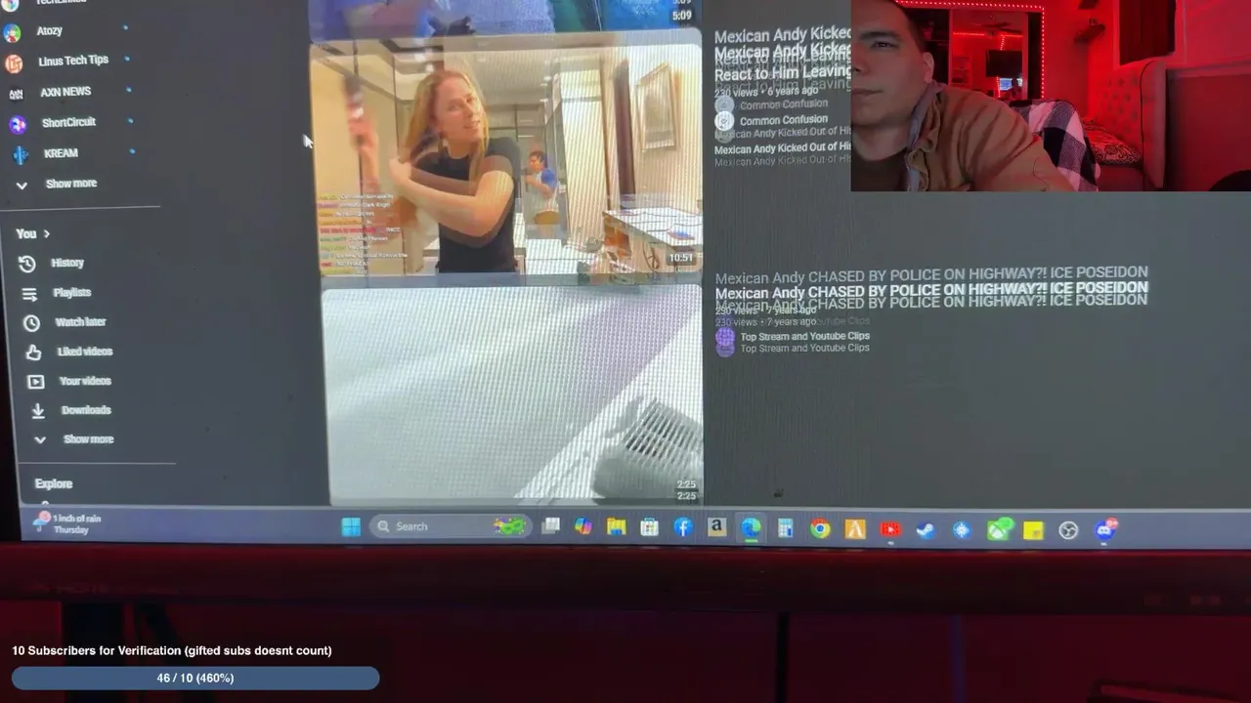Open Common Confusion channel link

(784, 120)
